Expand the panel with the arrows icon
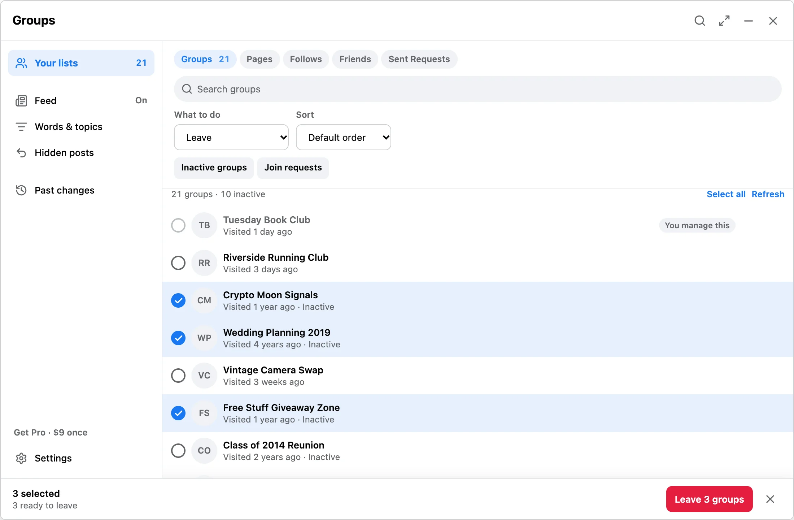The image size is (794, 520). (x=724, y=21)
